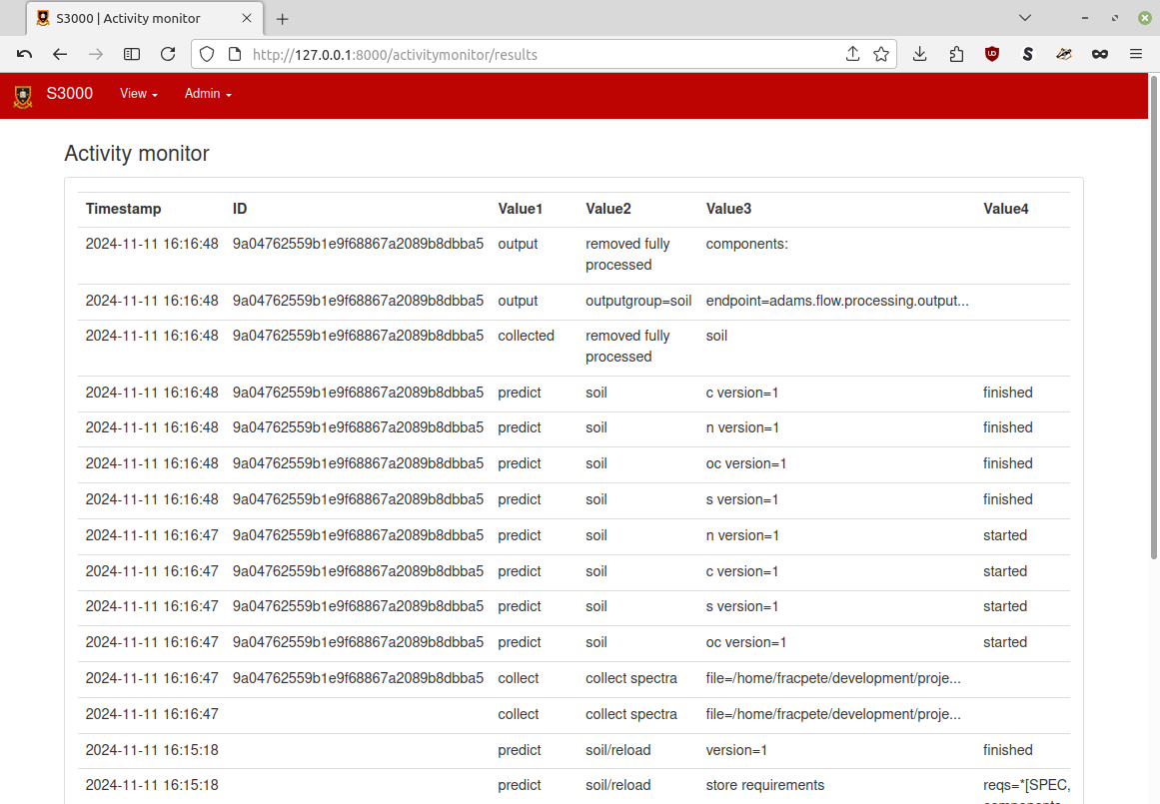
Task: Click the 'collected' cell
Action: pyautogui.click(x=526, y=336)
